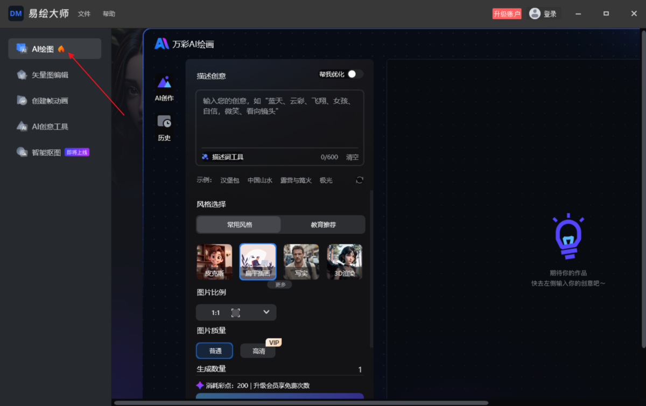Expand 更多 to show more styles
The image size is (646, 406).
[280, 284]
